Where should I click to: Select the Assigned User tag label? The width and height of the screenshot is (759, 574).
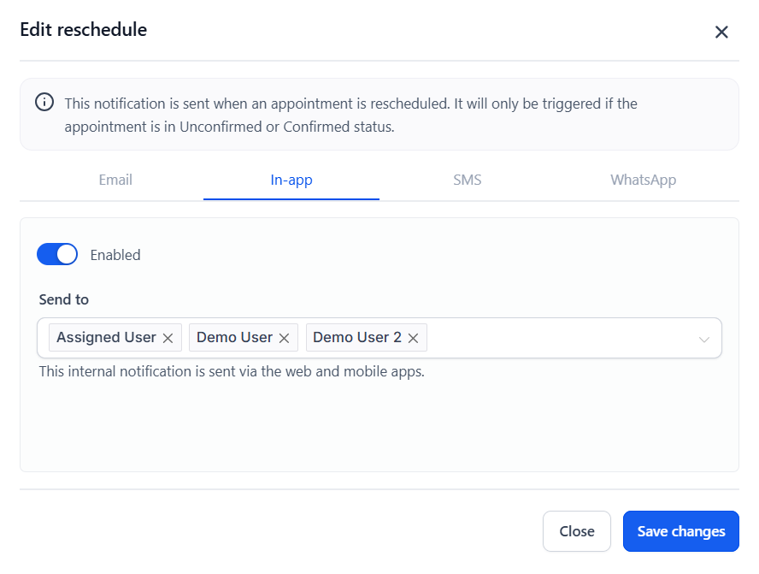coord(106,337)
